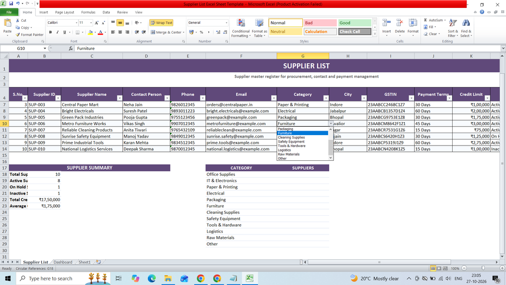This screenshot has height=285, width=506.
Task: Click the Format cells icon
Action: pyautogui.click(x=413, y=23)
